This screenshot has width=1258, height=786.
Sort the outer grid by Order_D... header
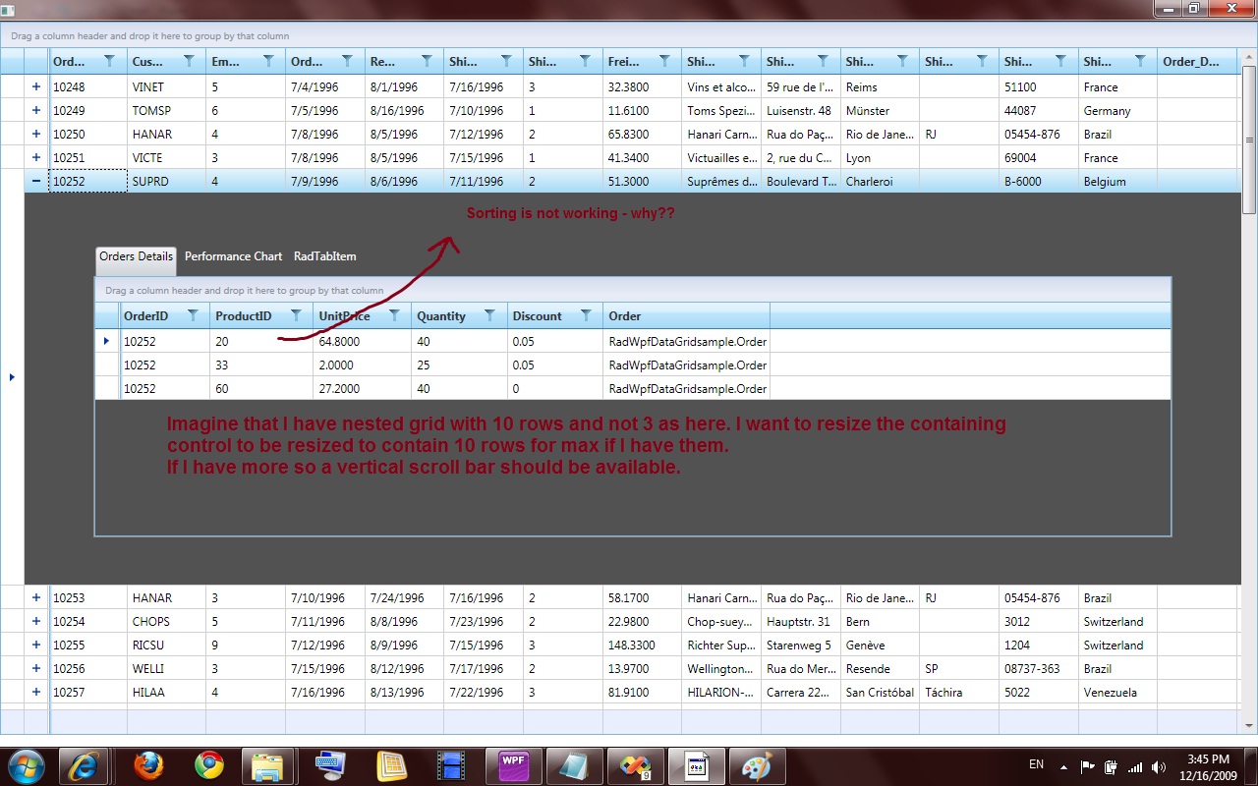coord(1196,61)
